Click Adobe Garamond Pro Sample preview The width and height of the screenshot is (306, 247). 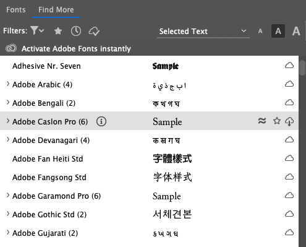[x=167, y=196]
